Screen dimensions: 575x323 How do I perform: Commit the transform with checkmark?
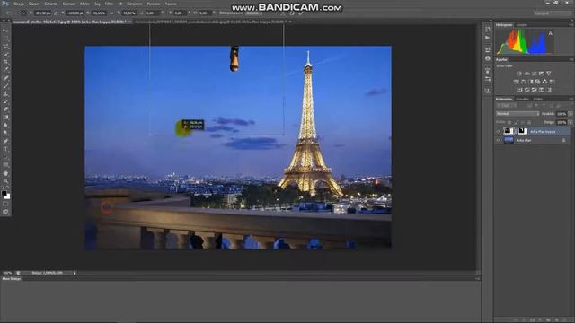coord(301,13)
